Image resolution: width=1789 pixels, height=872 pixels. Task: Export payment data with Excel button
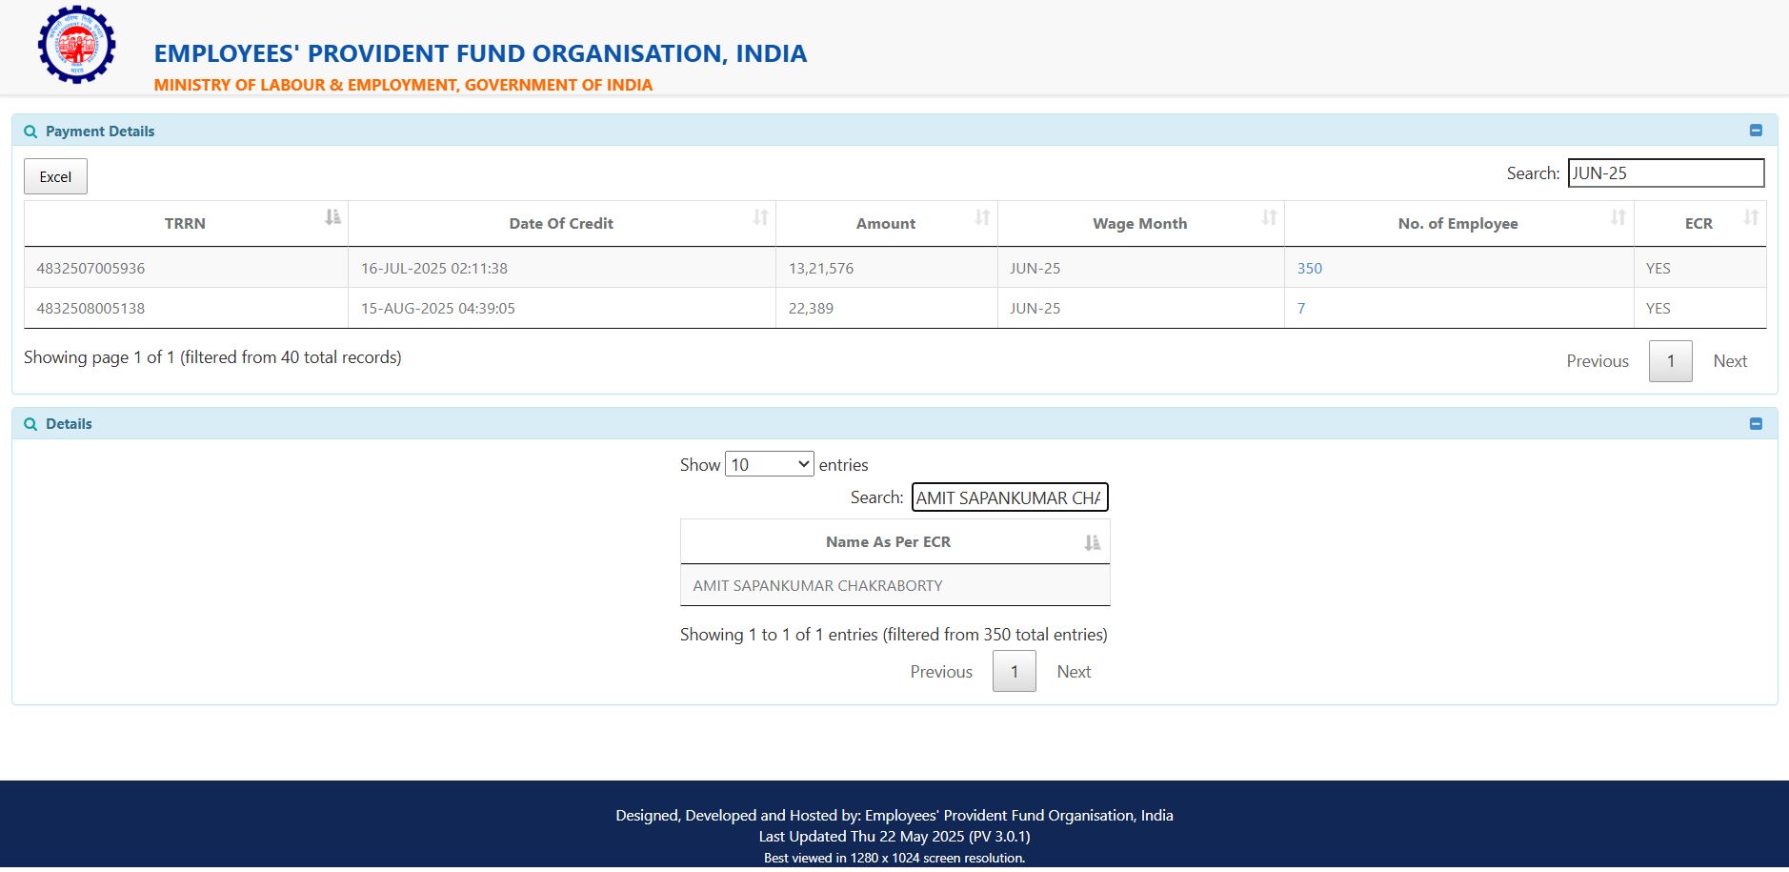55,176
